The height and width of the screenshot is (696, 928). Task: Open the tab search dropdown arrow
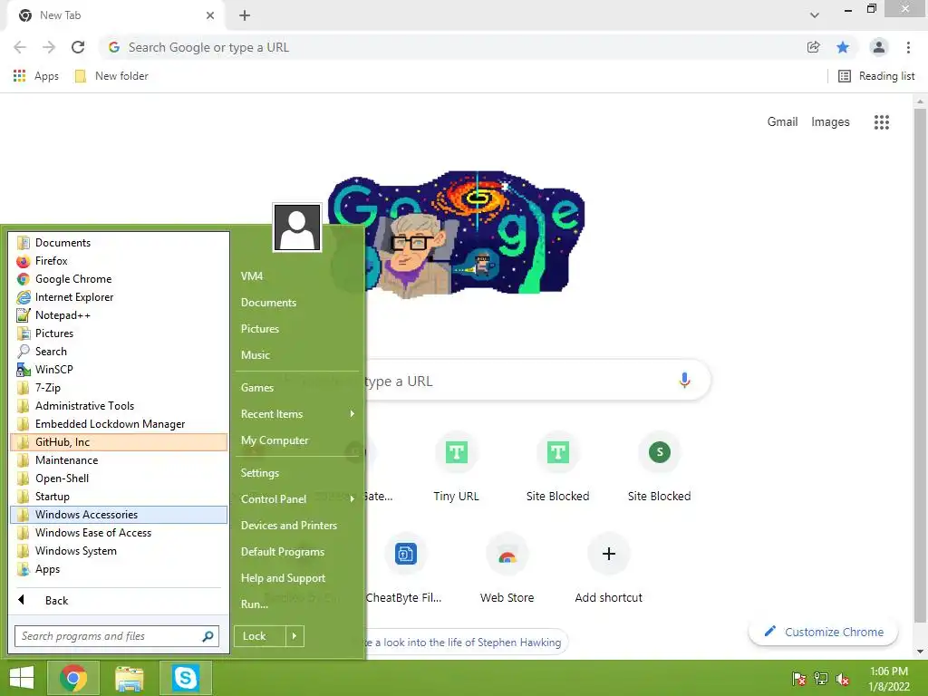point(815,15)
